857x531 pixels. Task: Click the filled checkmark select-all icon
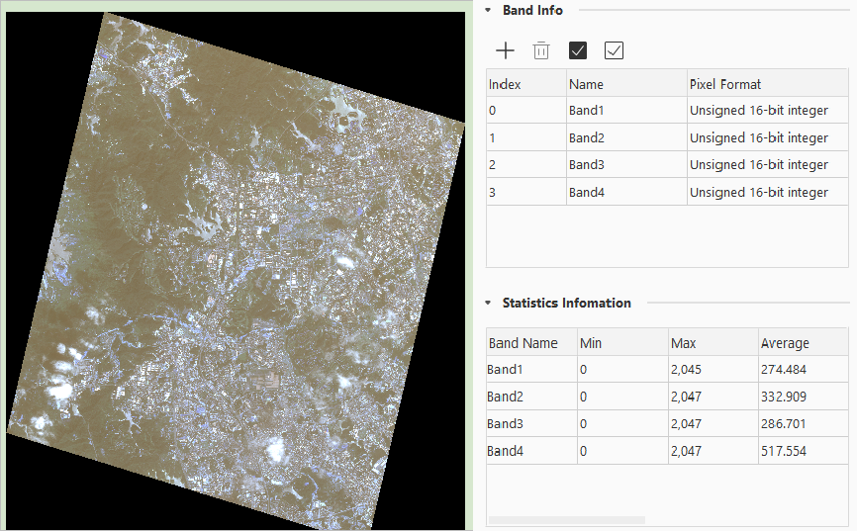click(x=578, y=50)
